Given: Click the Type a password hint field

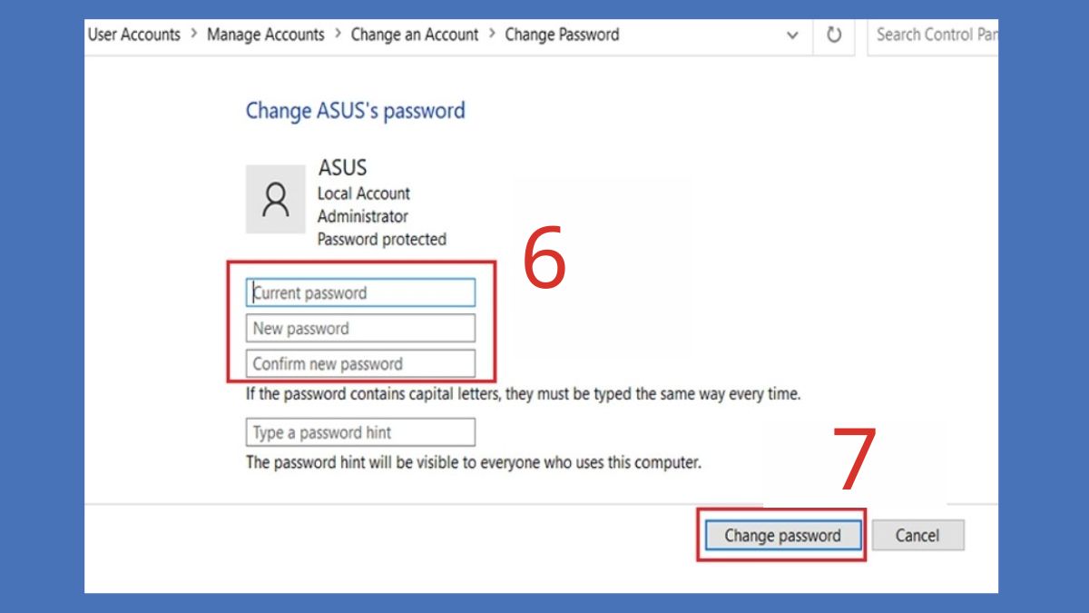Looking at the screenshot, I should pos(360,432).
